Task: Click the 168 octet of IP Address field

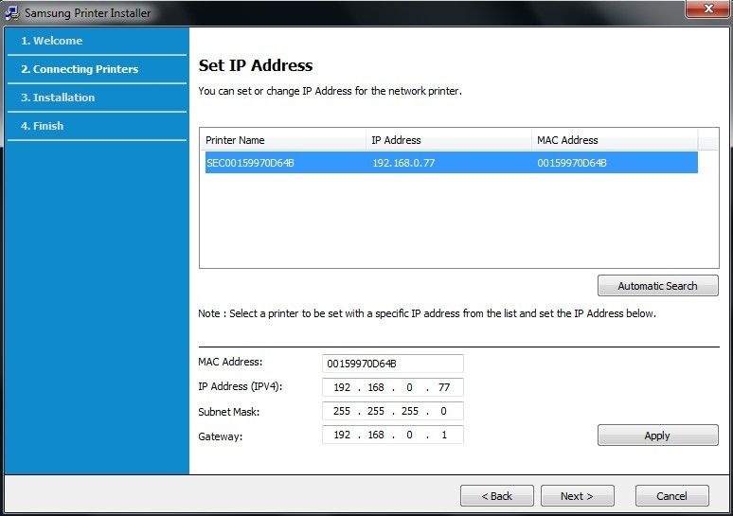Action: (x=376, y=387)
